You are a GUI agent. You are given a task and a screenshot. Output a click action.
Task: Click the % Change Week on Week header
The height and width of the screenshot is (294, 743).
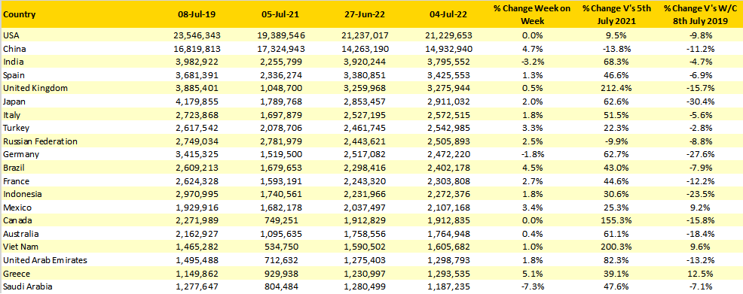(520, 14)
